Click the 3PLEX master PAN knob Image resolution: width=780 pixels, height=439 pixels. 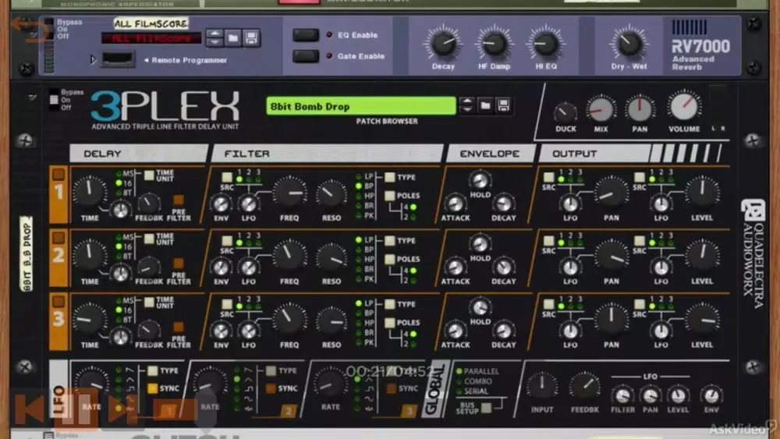tap(640, 109)
